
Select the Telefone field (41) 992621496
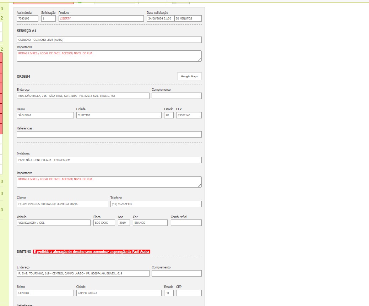(156, 204)
